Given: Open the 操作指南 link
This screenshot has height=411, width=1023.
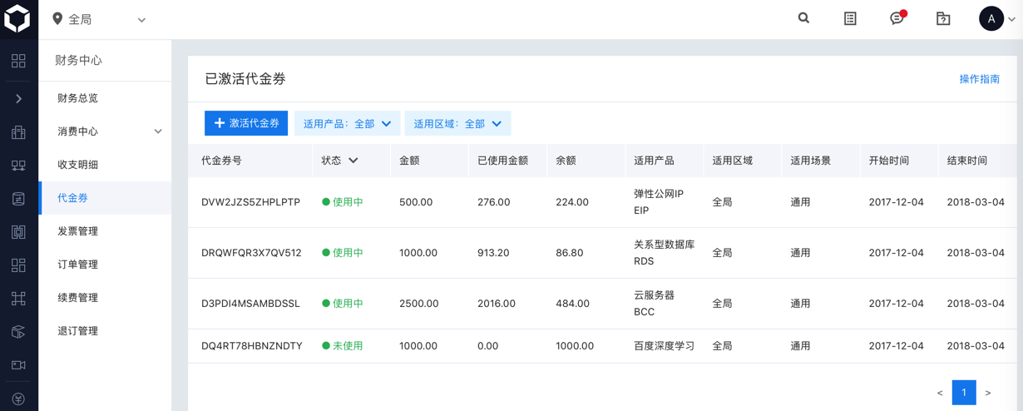Looking at the screenshot, I should coord(979,79).
